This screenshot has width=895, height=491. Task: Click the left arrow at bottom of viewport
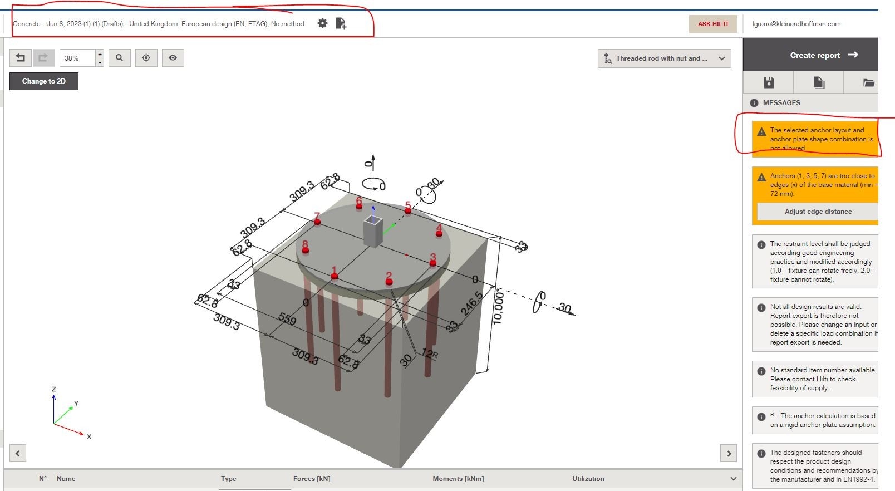coord(18,453)
